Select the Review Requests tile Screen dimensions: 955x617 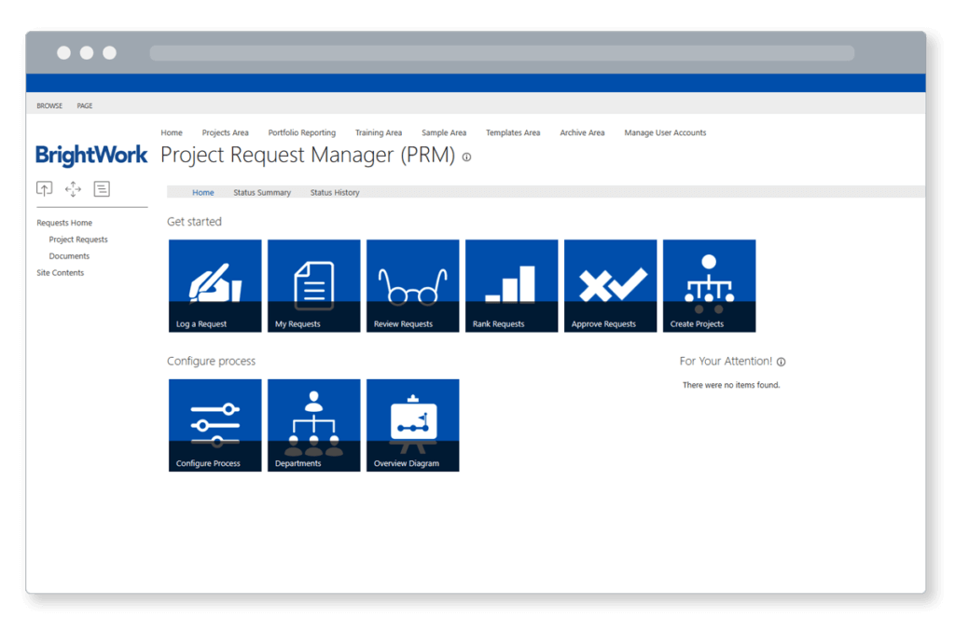click(x=411, y=285)
